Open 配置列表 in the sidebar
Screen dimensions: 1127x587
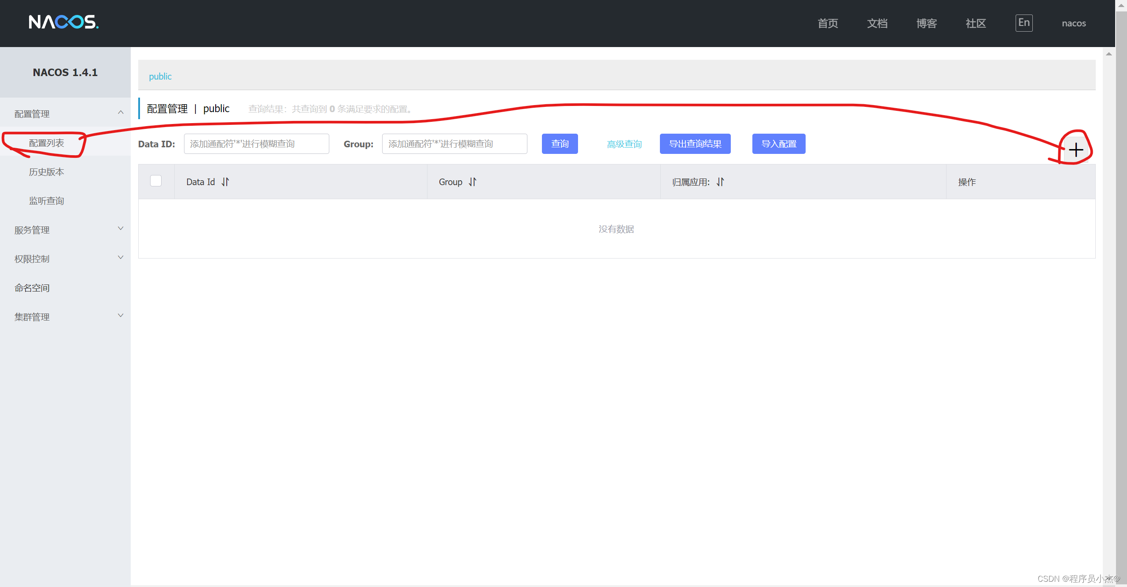(x=47, y=143)
